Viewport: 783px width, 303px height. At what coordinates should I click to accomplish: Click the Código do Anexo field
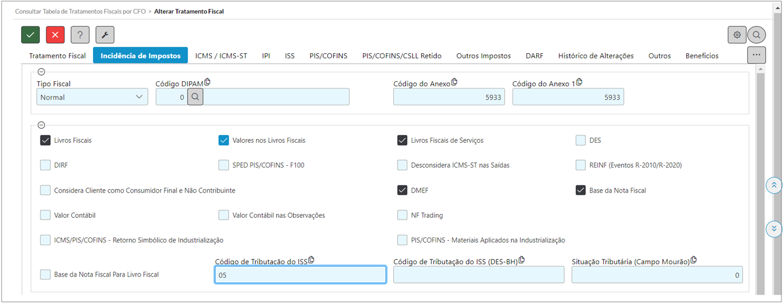[x=449, y=97]
